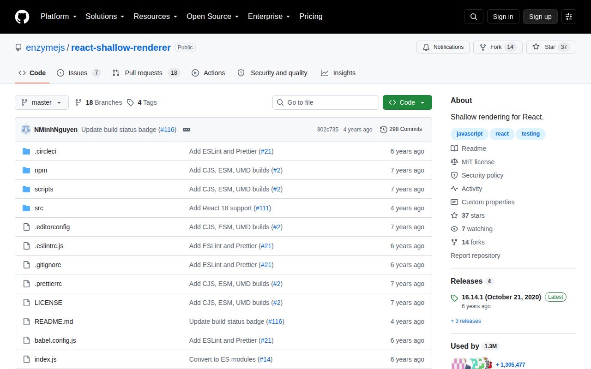Switch to the Pull requests tab
591x369 pixels.
146,73
